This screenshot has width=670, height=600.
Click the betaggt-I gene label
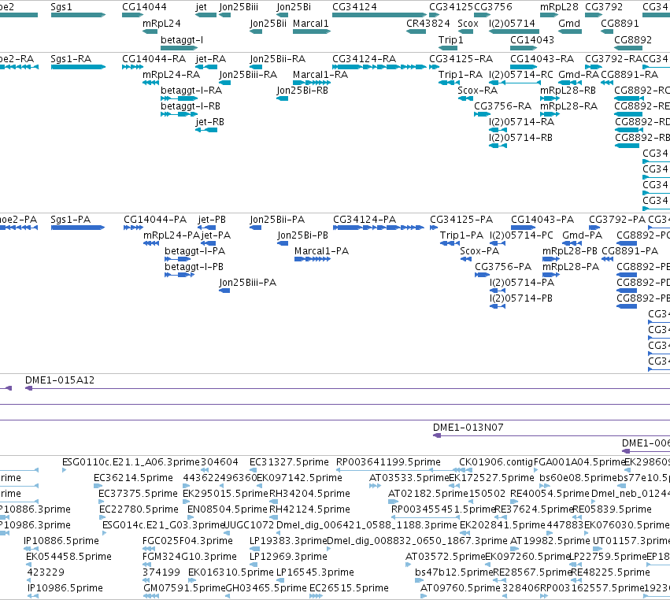tap(182, 39)
